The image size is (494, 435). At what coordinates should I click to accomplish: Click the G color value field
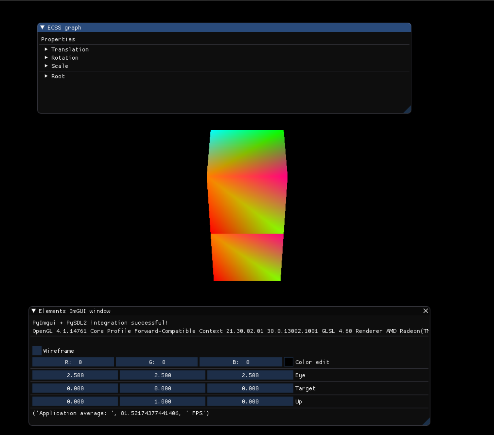pyautogui.click(x=157, y=362)
